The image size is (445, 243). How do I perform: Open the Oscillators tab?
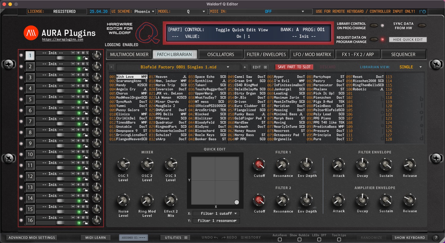pos(221,55)
